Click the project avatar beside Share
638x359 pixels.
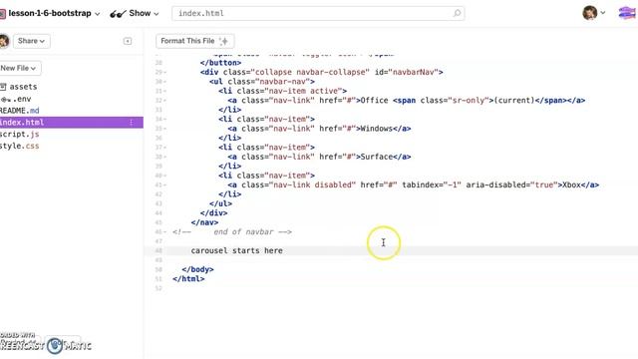click(4, 41)
